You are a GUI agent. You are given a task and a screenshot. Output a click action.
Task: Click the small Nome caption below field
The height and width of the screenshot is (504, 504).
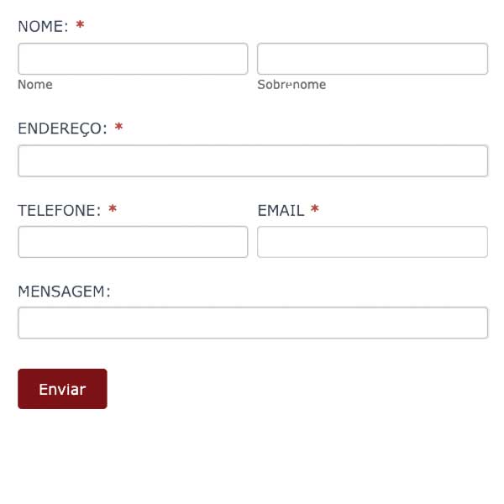point(35,85)
